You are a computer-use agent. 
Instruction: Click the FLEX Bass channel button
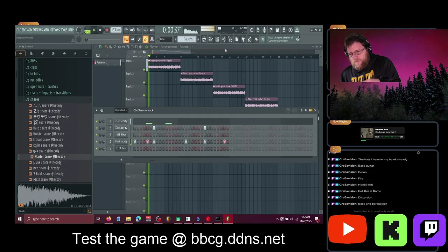click(121, 148)
